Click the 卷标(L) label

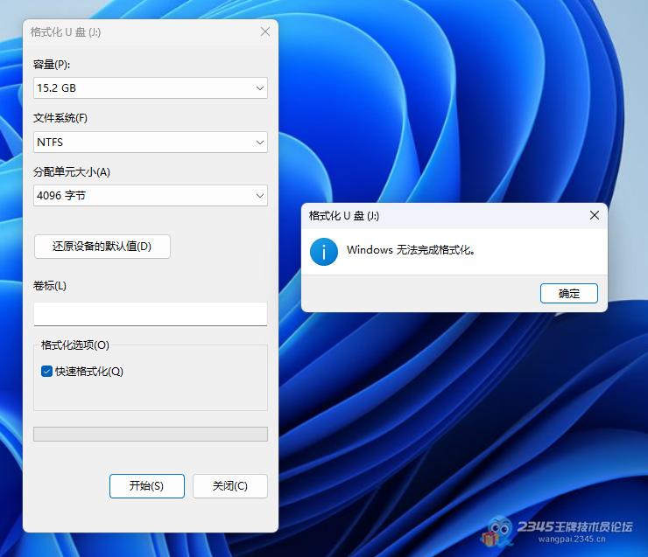[x=50, y=286]
